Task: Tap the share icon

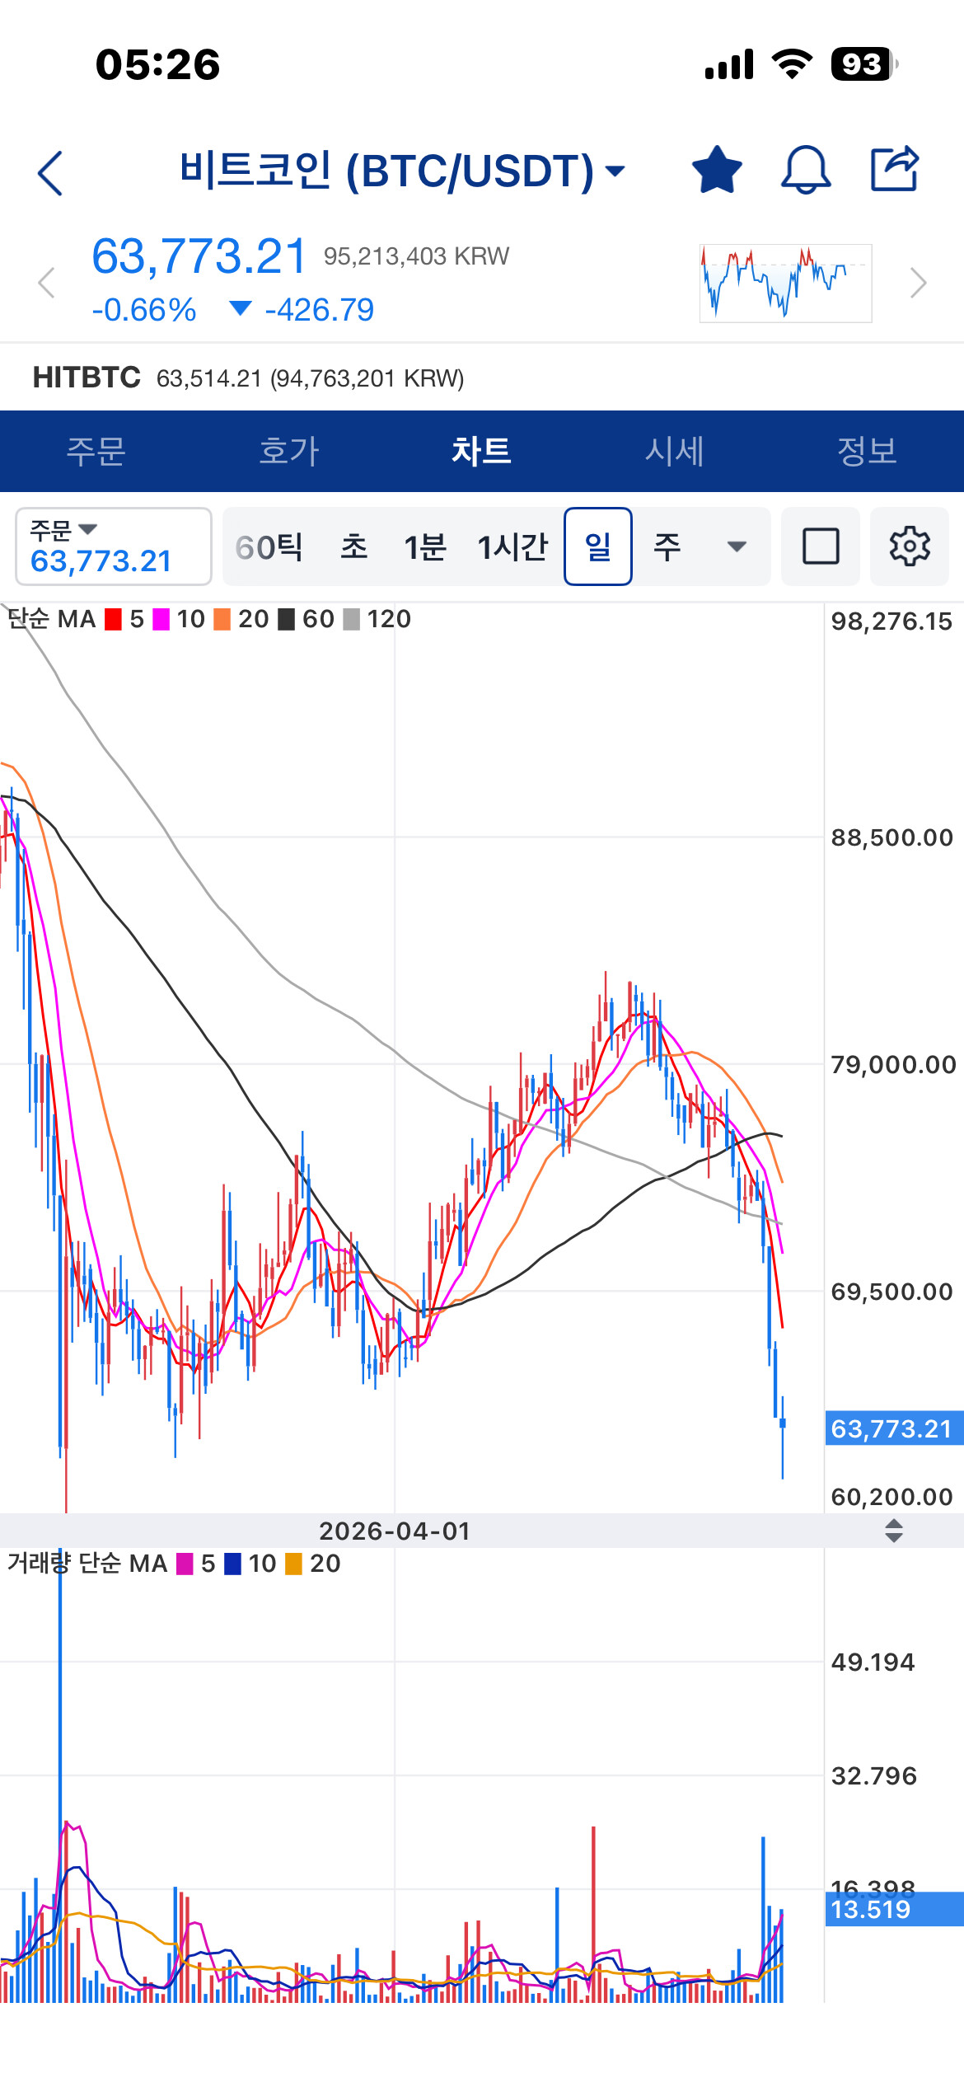Action: click(x=896, y=168)
